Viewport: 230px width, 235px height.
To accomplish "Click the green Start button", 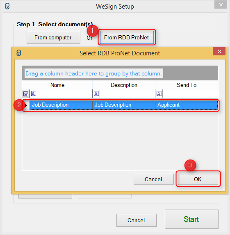I will point(191,219).
